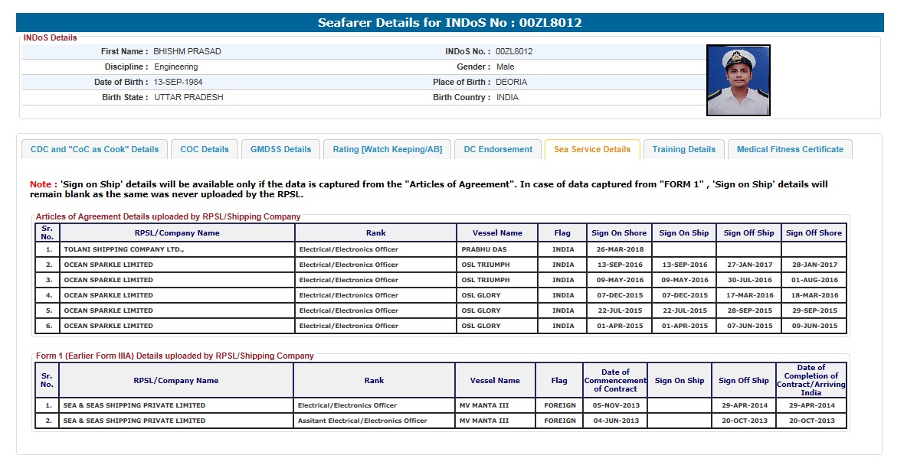Select the PRABHU DAS vessel name cell

(x=484, y=249)
